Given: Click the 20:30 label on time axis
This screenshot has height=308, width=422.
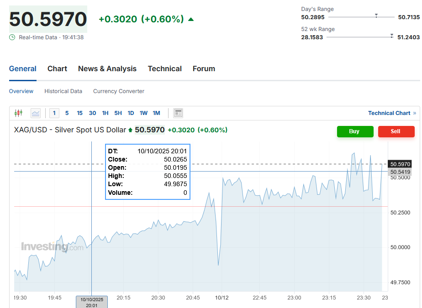Looking at the screenshot, I should tap(158, 298).
